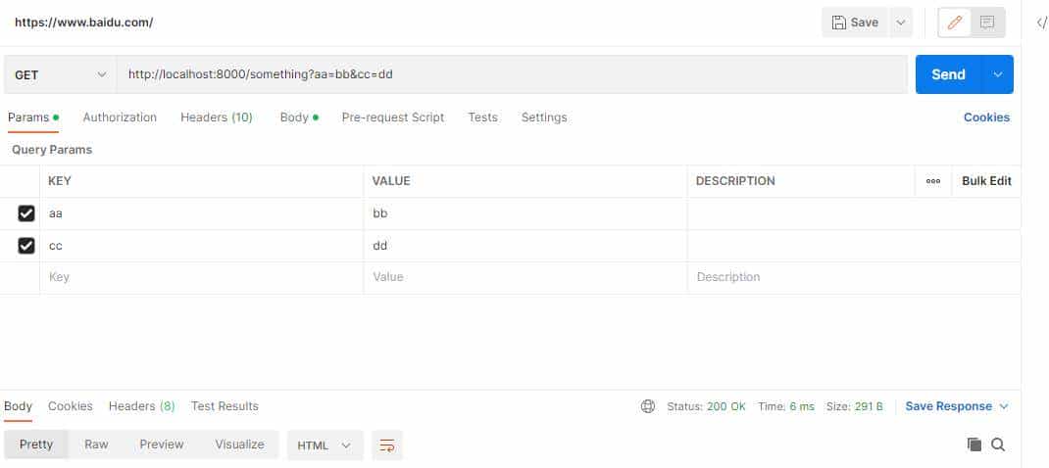Switch to the Authorization tab
Image resolution: width=1049 pixels, height=468 pixels.
pos(120,117)
